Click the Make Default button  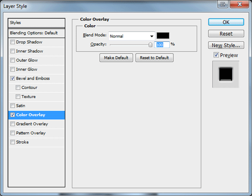coord(116,58)
